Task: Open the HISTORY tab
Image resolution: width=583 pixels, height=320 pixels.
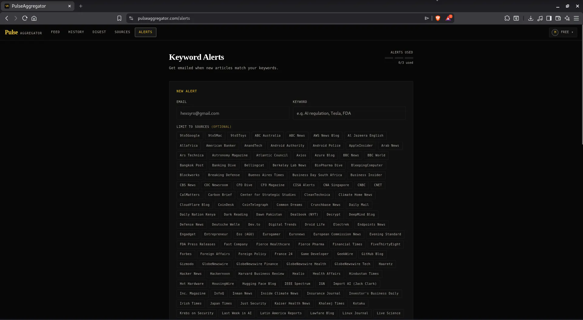Action: (x=76, y=32)
